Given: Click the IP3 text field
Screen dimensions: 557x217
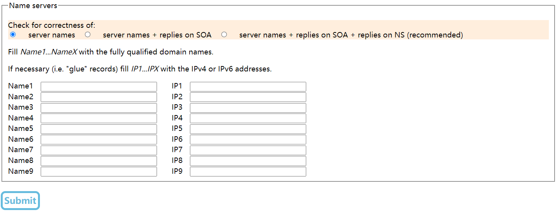Looking at the screenshot, I should click(248, 108).
